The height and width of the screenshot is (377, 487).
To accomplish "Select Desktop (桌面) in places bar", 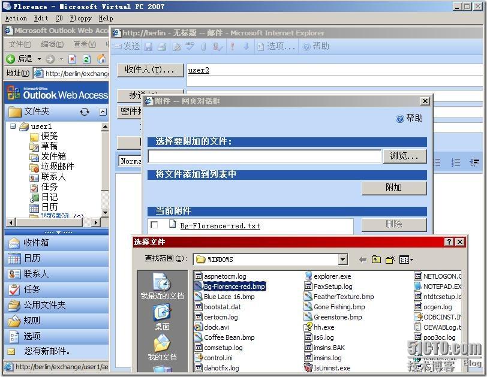I will (162, 317).
